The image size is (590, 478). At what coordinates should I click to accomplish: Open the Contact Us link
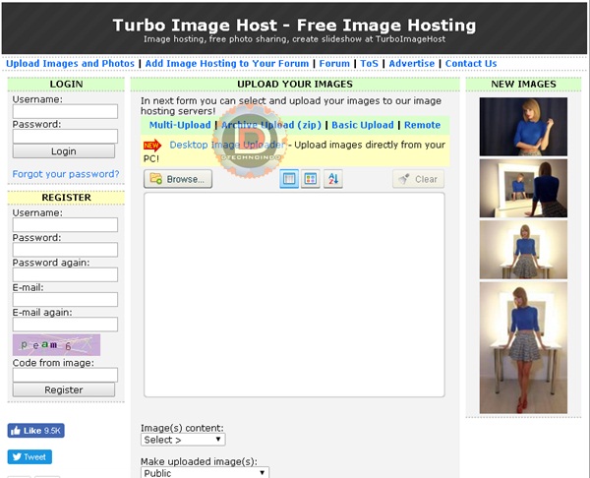point(471,63)
